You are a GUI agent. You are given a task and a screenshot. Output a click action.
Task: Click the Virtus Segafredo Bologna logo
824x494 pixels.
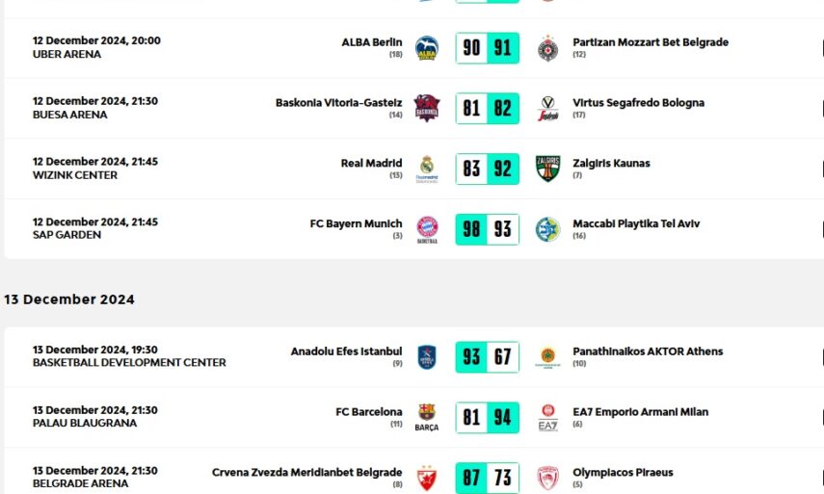(547, 109)
